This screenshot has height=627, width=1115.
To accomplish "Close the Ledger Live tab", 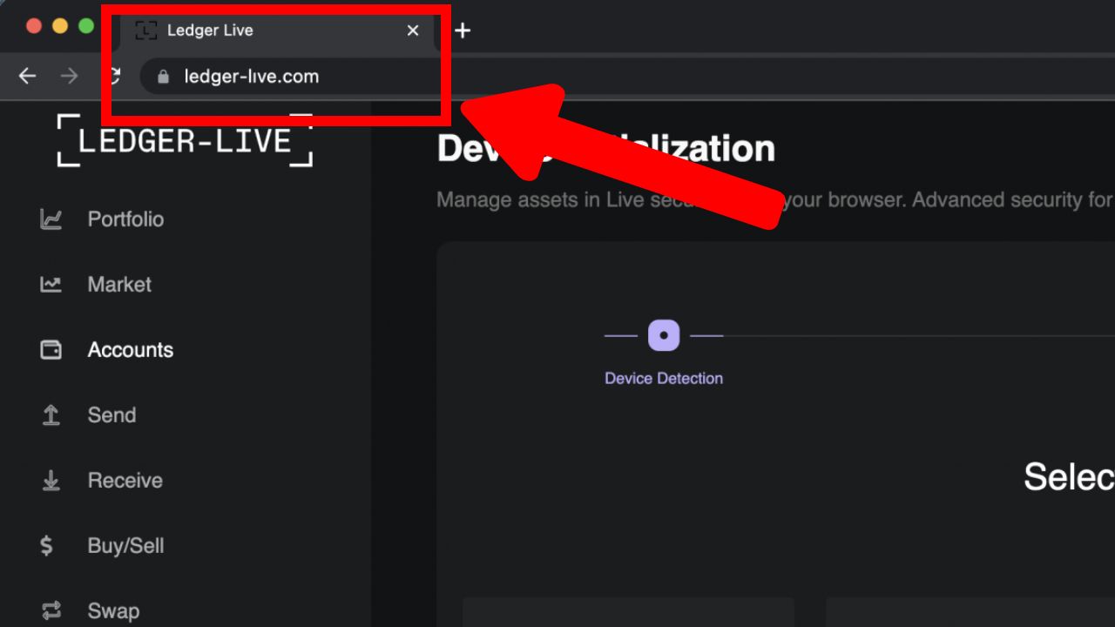I will 413,30.
